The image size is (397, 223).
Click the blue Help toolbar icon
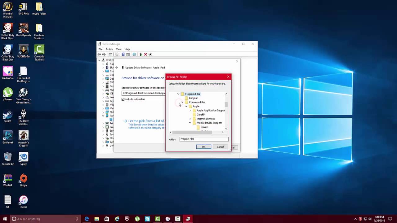tap(123, 54)
